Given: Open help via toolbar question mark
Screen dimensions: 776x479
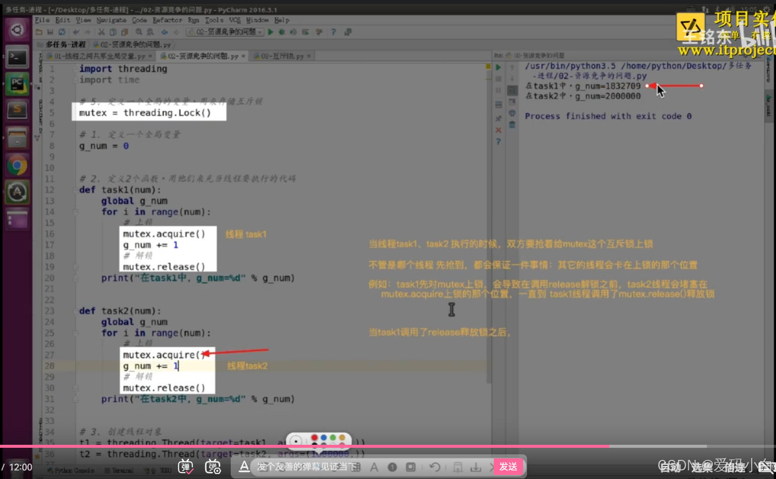Looking at the screenshot, I should point(333,32).
